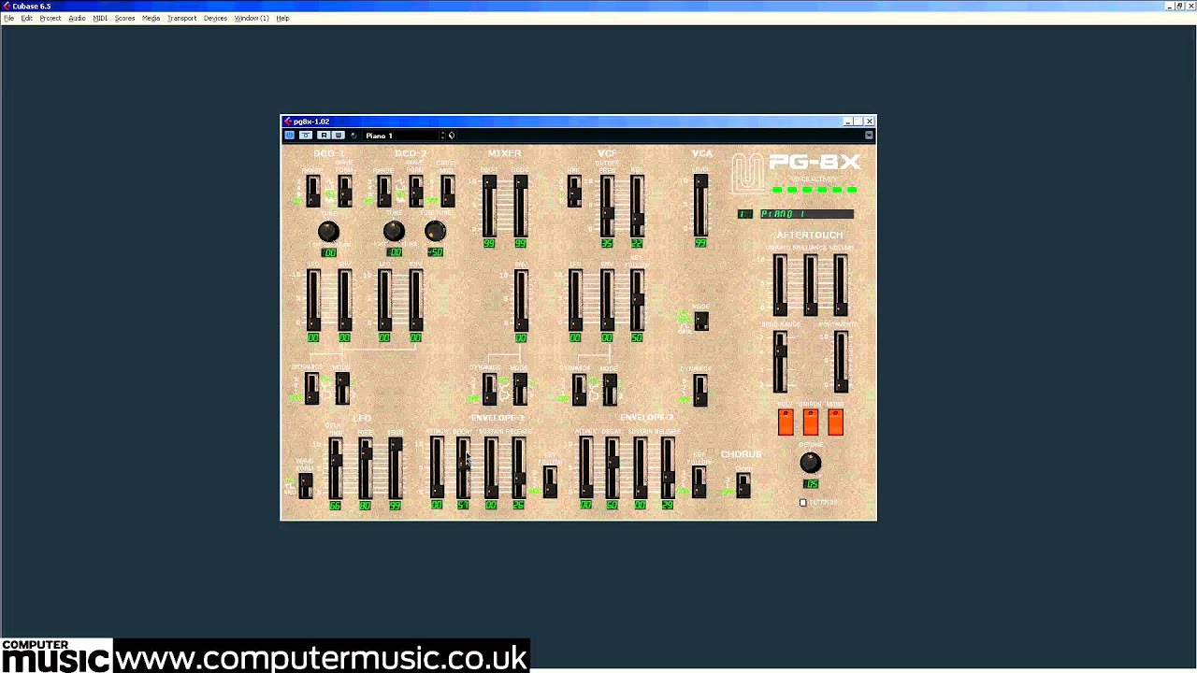The image size is (1197, 673).
Task: Flip the DCO-2 Waveform switch
Action: 415,192
